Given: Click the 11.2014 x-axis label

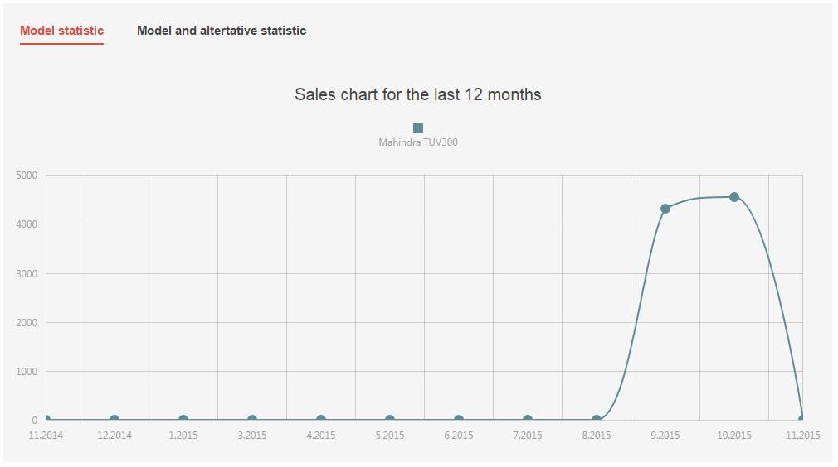Looking at the screenshot, I should (x=46, y=435).
